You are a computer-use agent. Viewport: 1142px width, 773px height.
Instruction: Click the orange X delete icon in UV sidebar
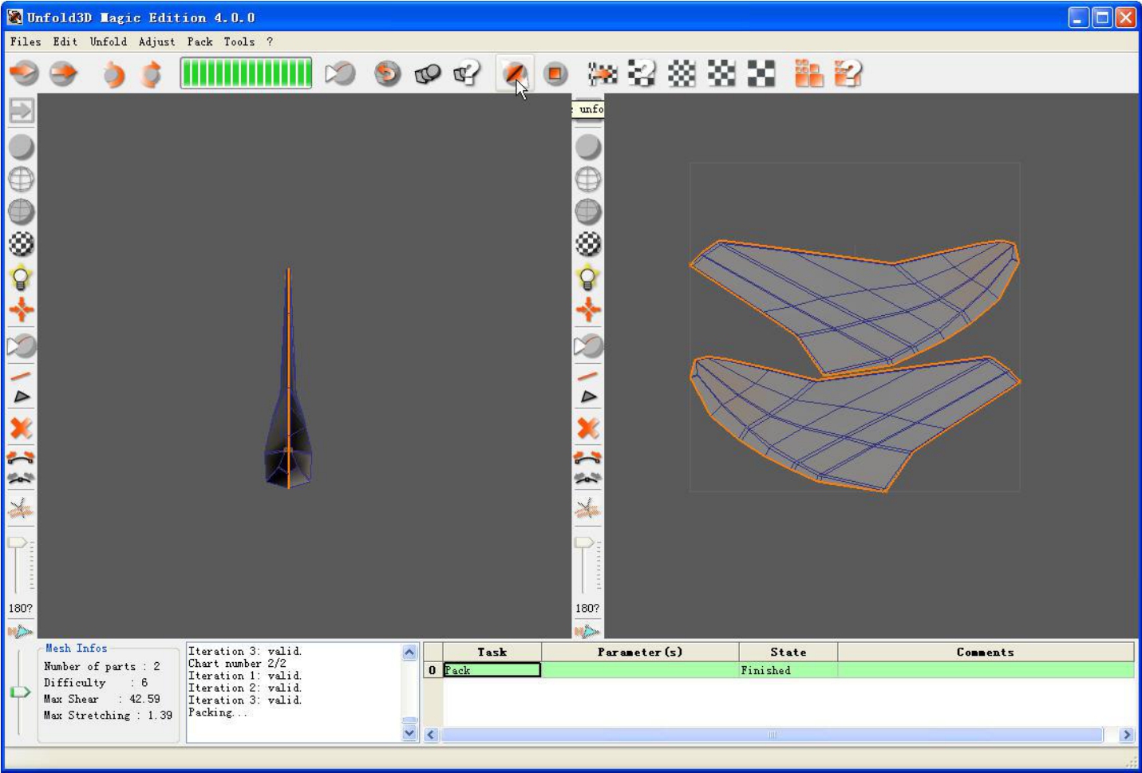pyautogui.click(x=588, y=428)
